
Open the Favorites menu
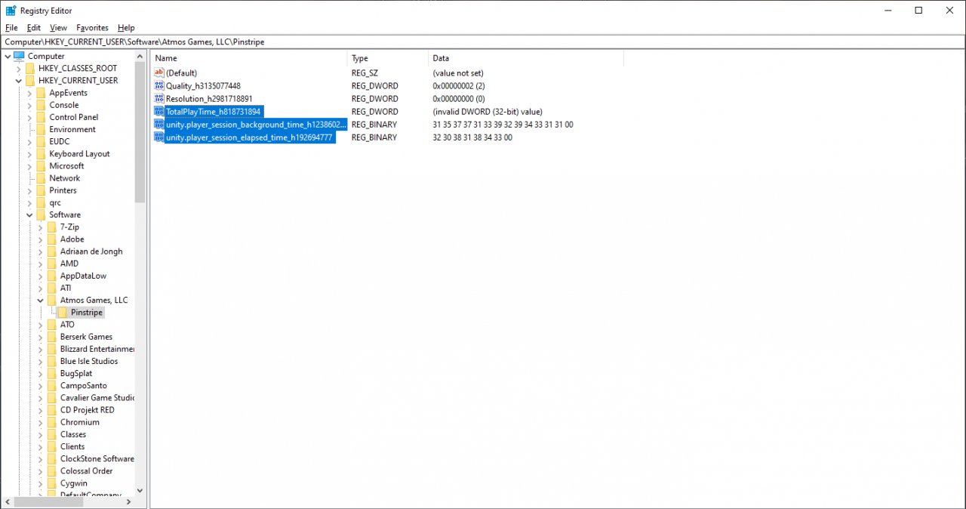coord(92,28)
